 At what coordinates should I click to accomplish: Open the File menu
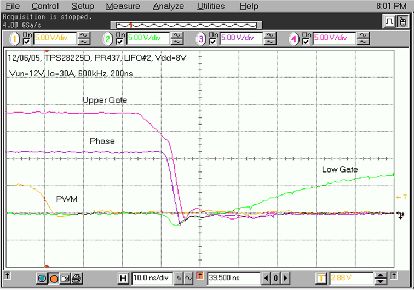pyautogui.click(x=13, y=6)
